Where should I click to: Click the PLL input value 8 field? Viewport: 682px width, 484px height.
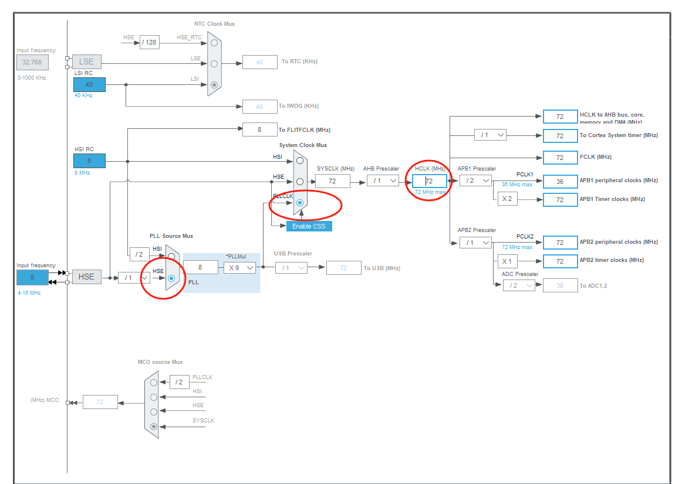tap(201, 267)
